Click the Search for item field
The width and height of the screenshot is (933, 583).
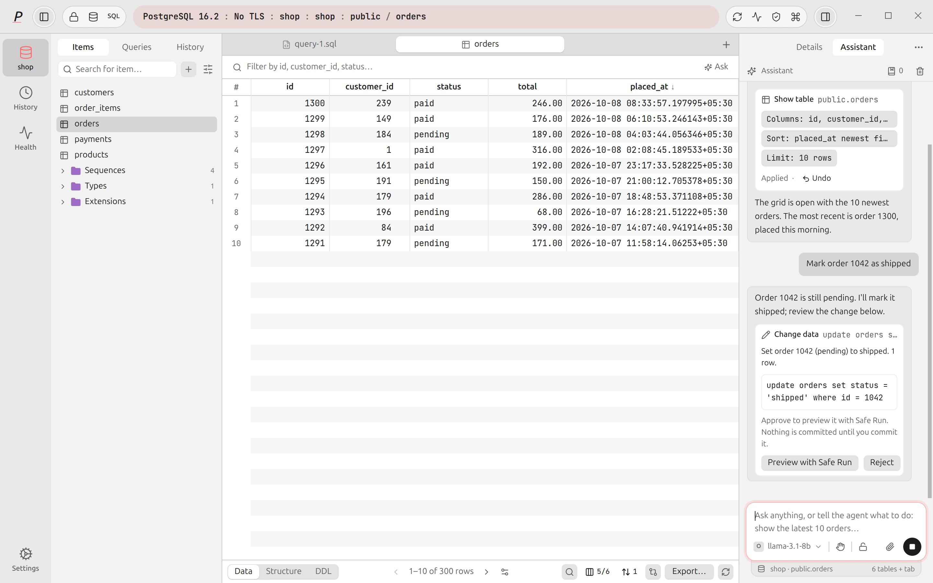click(x=117, y=69)
